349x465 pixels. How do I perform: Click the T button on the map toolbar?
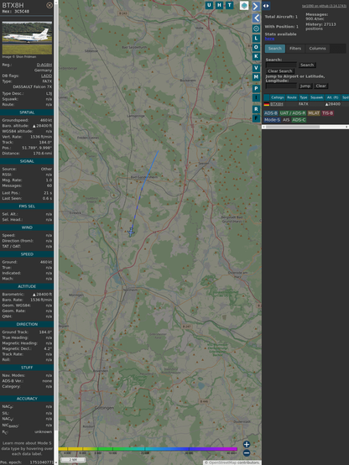[x=229, y=5]
